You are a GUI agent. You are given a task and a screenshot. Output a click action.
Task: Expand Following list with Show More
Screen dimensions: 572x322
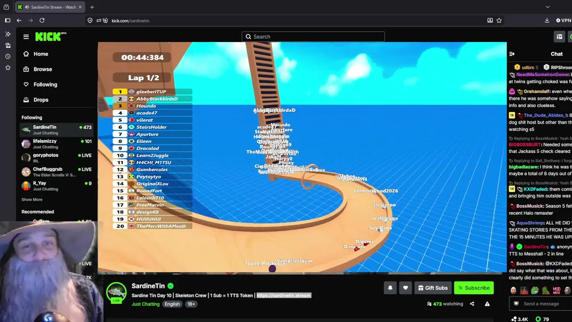(32, 199)
